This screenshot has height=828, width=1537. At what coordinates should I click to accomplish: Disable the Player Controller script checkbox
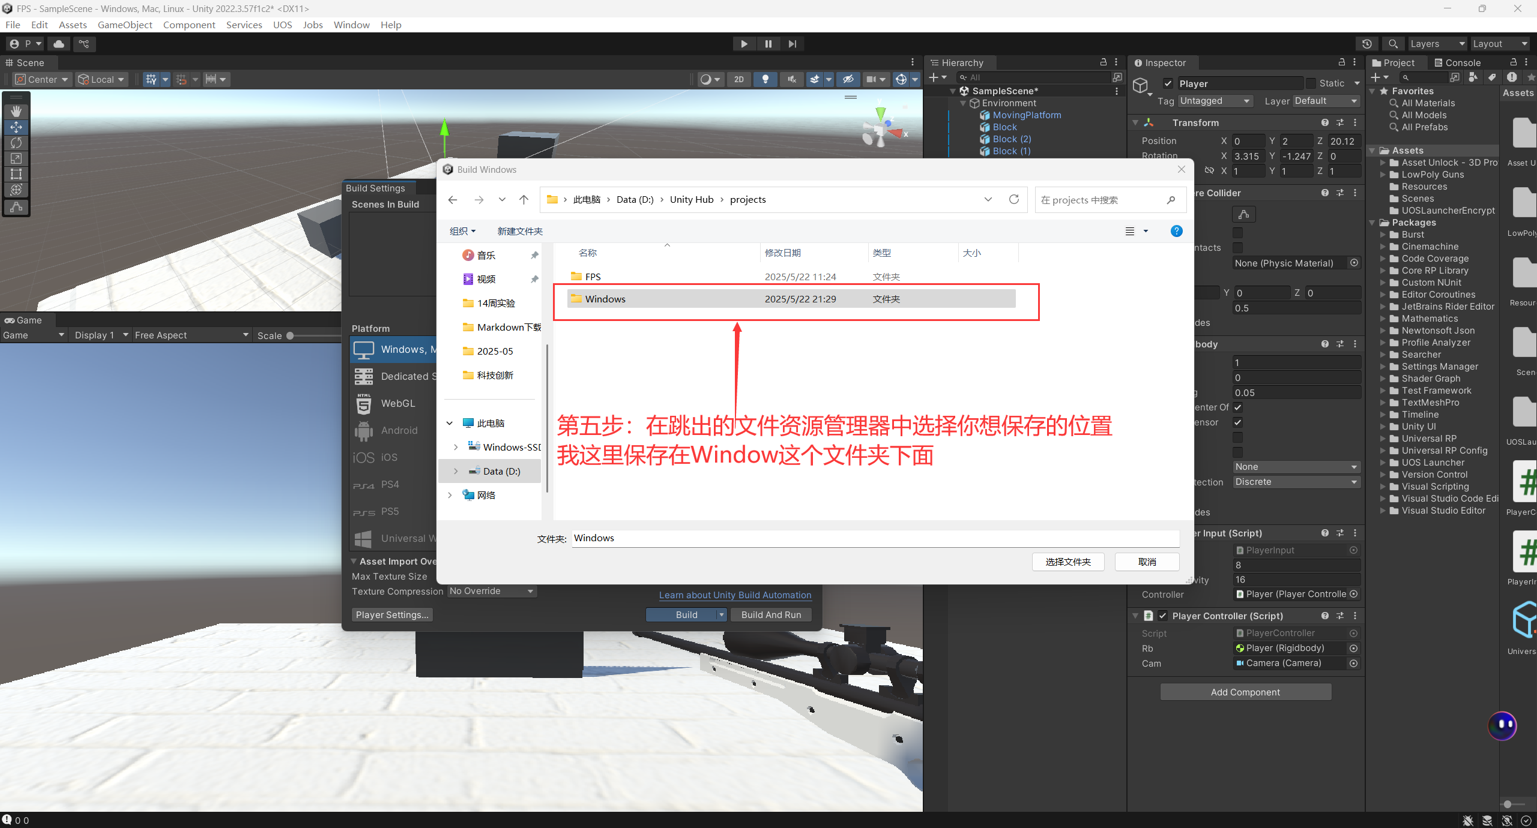tap(1163, 616)
